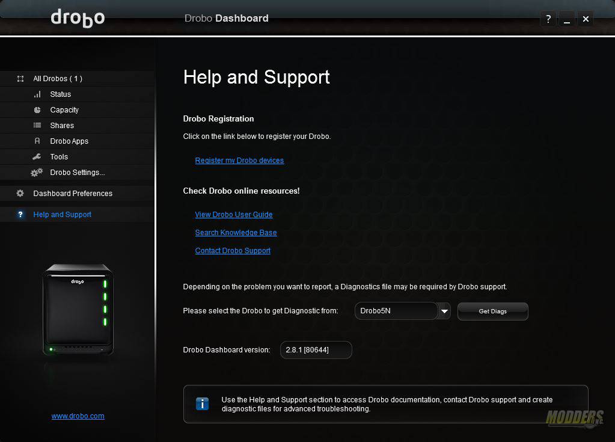The width and height of the screenshot is (615, 442).
Task: Click the 'Use the Help and Support section' info text
Action: coord(387,404)
